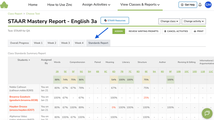Click the Get Help button
This screenshot has width=214, height=120.
coord(188,5)
